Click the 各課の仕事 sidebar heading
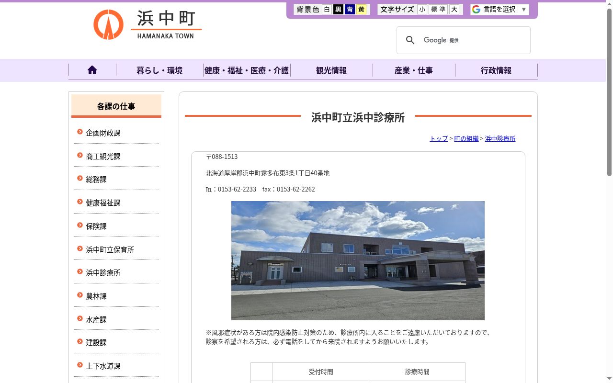Image resolution: width=613 pixels, height=383 pixels. [116, 106]
